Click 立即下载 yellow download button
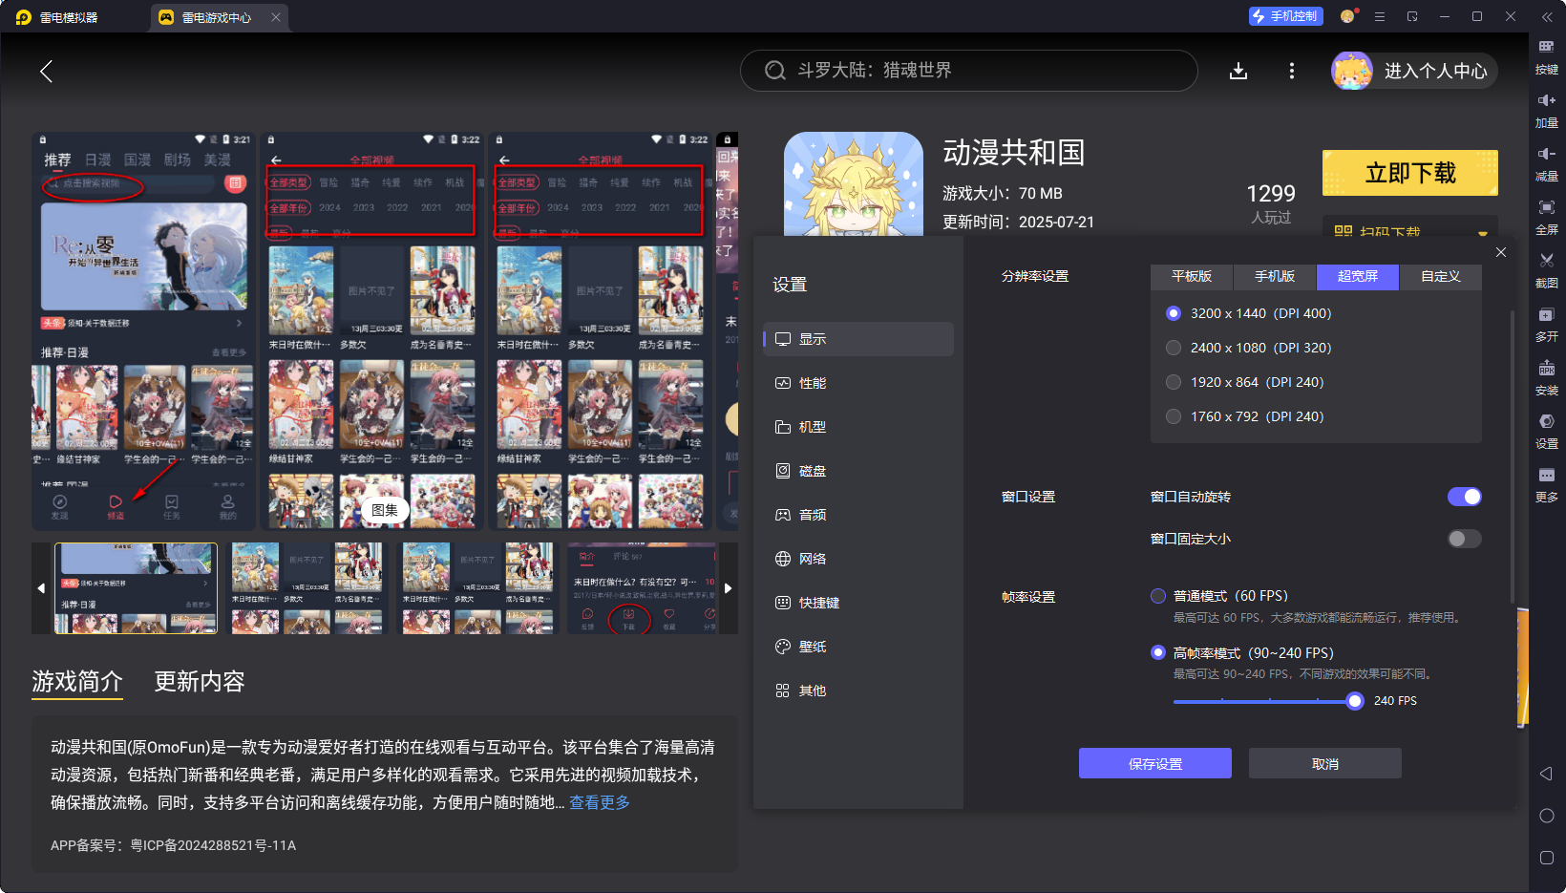The height and width of the screenshot is (893, 1566). click(1410, 173)
